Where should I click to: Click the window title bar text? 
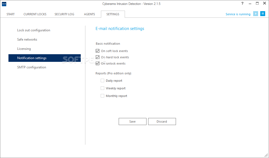click(131, 4)
